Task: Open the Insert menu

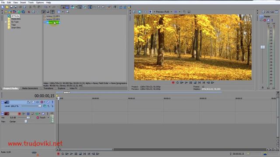Action: tap(23, 3)
